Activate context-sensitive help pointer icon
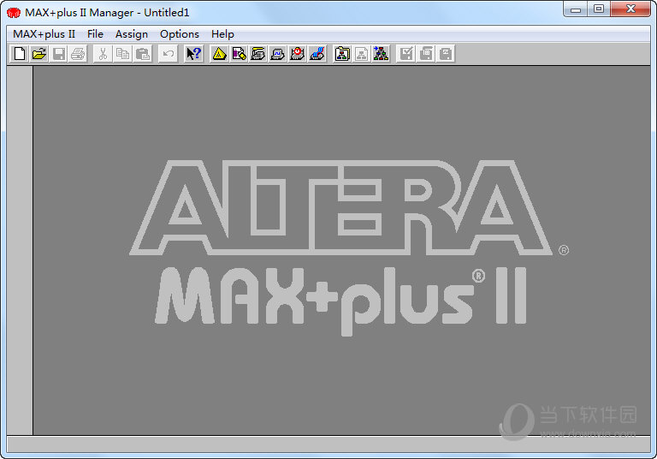The image size is (657, 459). click(x=193, y=54)
